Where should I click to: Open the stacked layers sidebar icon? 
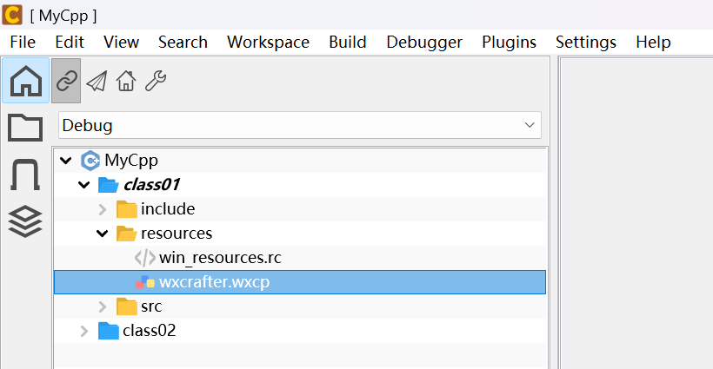(x=25, y=221)
